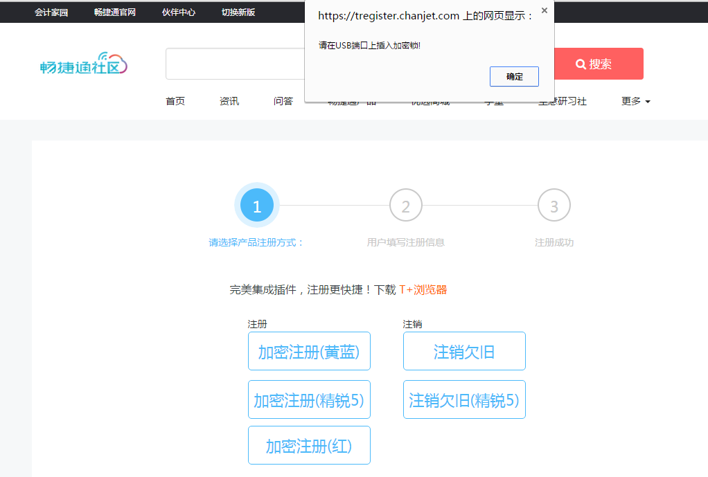Click the 畅捷通社区 logo
The height and width of the screenshot is (477, 708).
[84, 64]
